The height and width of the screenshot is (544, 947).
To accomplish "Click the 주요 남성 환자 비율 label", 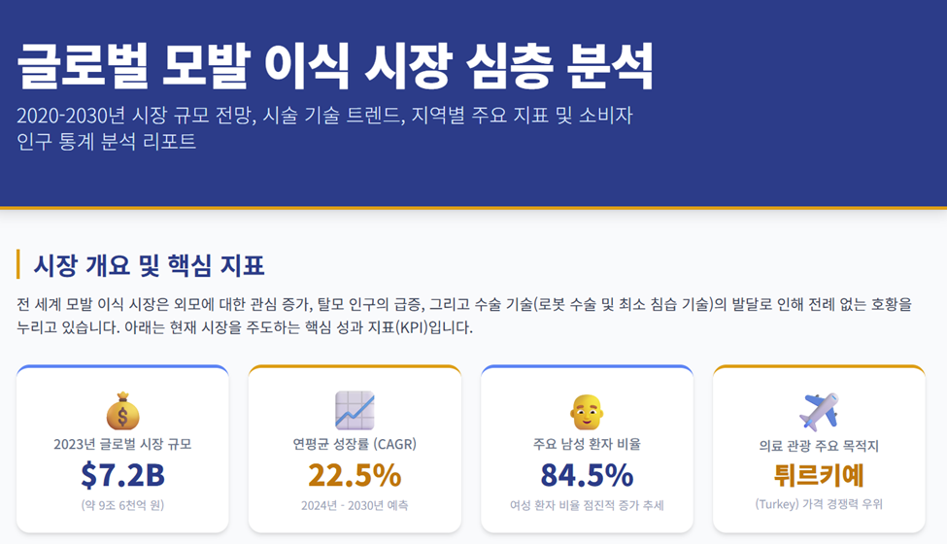I will 587,444.
